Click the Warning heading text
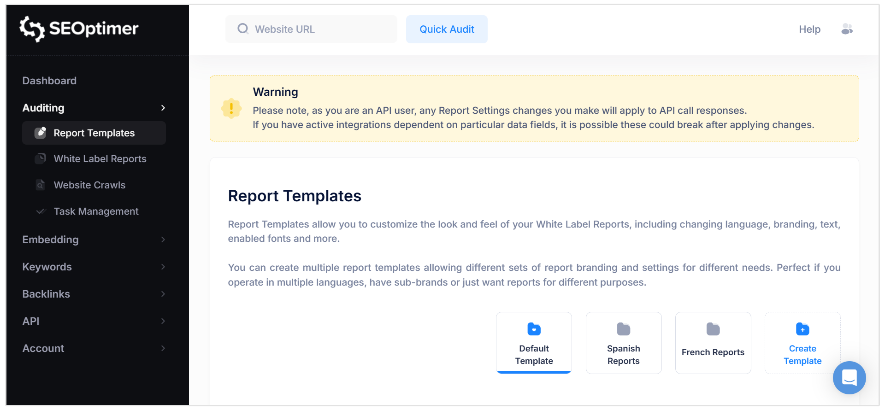 275,92
